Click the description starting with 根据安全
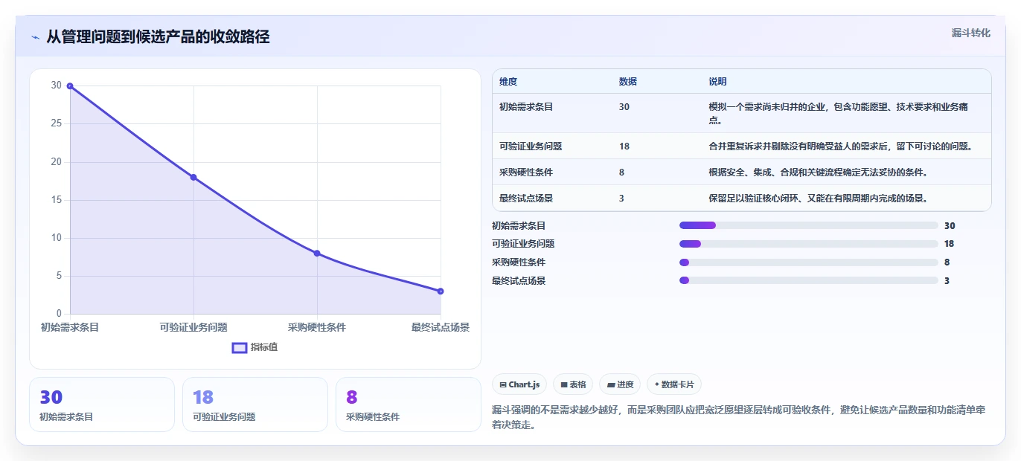Image resolution: width=1021 pixels, height=461 pixels. pos(818,173)
